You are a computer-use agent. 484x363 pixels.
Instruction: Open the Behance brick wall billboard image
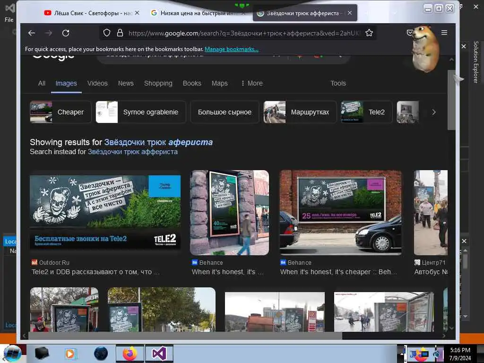pos(340,212)
